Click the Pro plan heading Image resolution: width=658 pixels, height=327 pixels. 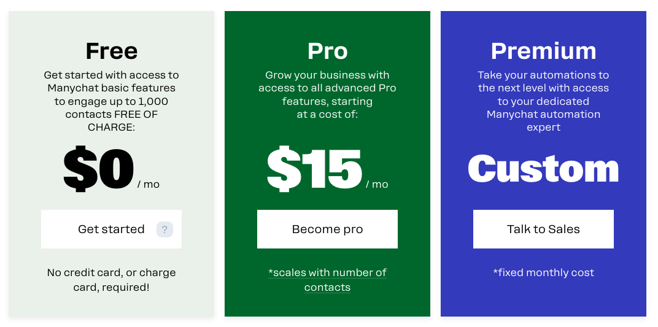pos(327,51)
